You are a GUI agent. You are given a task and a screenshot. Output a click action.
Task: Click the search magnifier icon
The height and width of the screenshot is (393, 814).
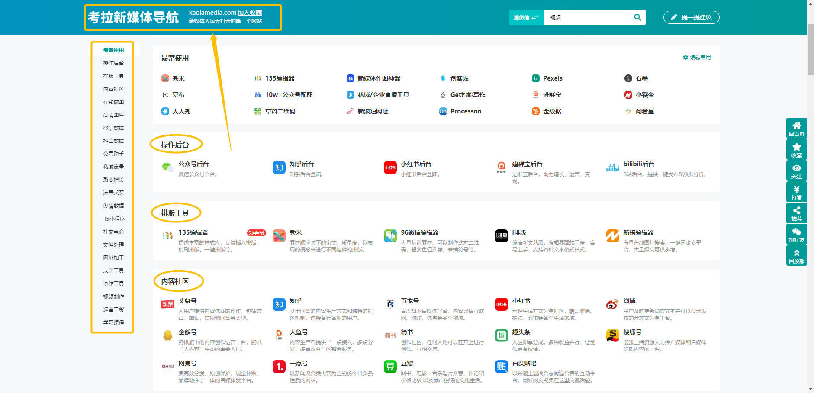(637, 17)
